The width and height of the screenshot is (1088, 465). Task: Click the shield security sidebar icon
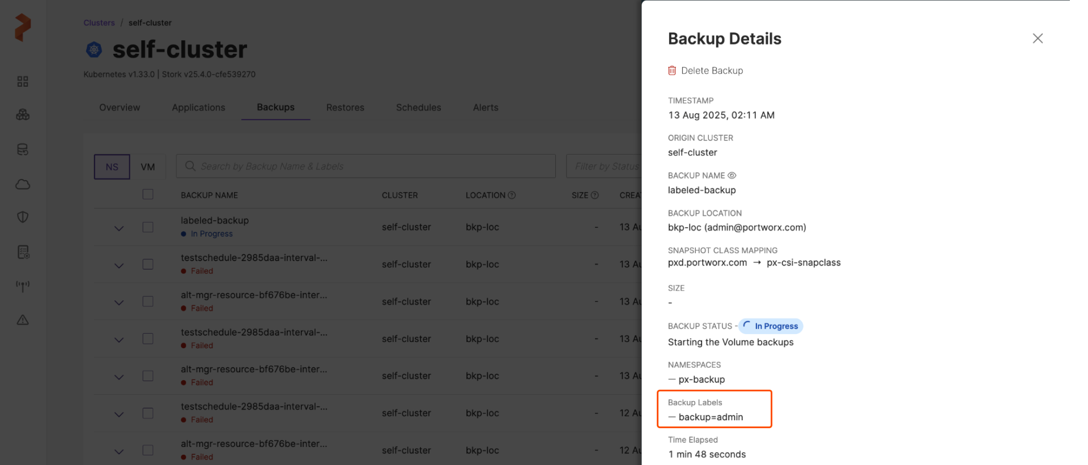pos(23,217)
